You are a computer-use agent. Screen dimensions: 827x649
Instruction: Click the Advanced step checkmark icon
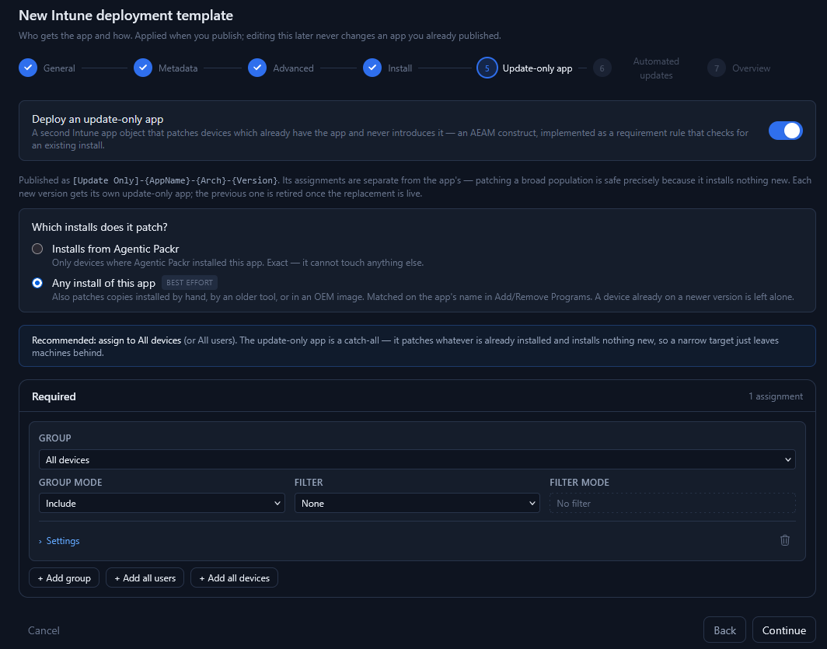(x=257, y=68)
